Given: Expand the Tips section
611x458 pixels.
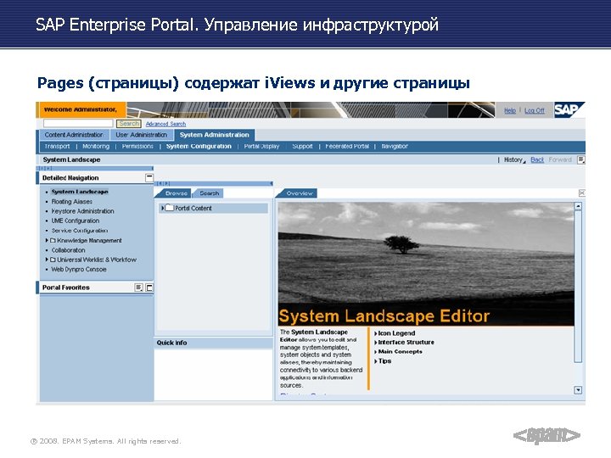Looking at the screenshot, I should click(x=376, y=361).
